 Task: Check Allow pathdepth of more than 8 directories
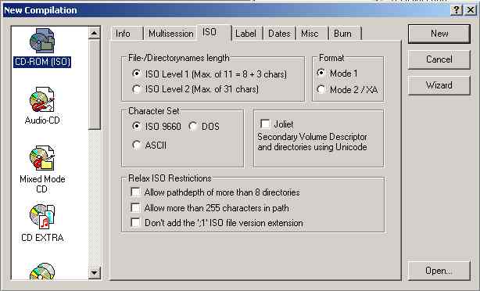tap(135, 192)
